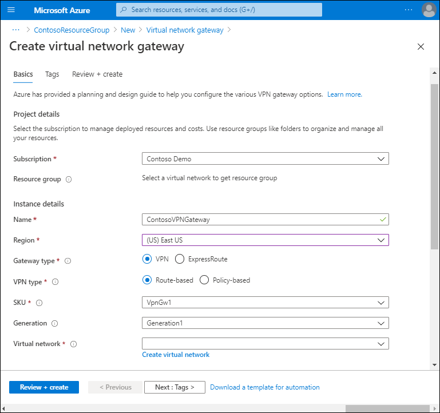Click the user account avatar
Screen dimensions: 440x413
tap(429, 10)
